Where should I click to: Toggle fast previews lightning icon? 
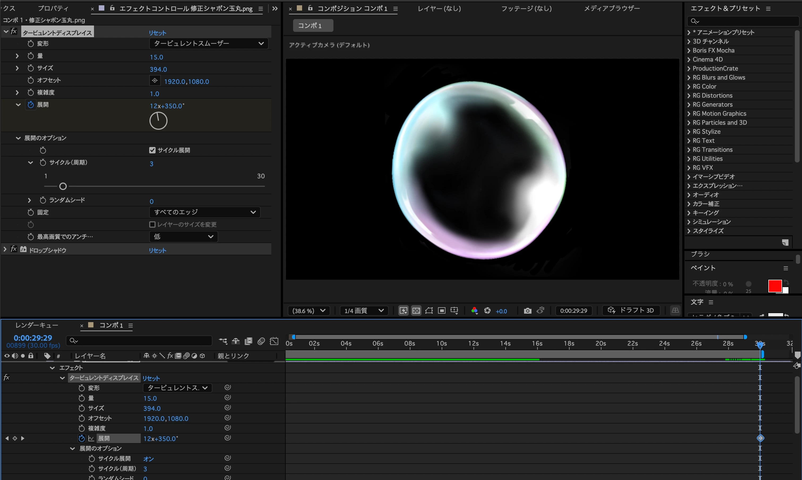(404, 311)
